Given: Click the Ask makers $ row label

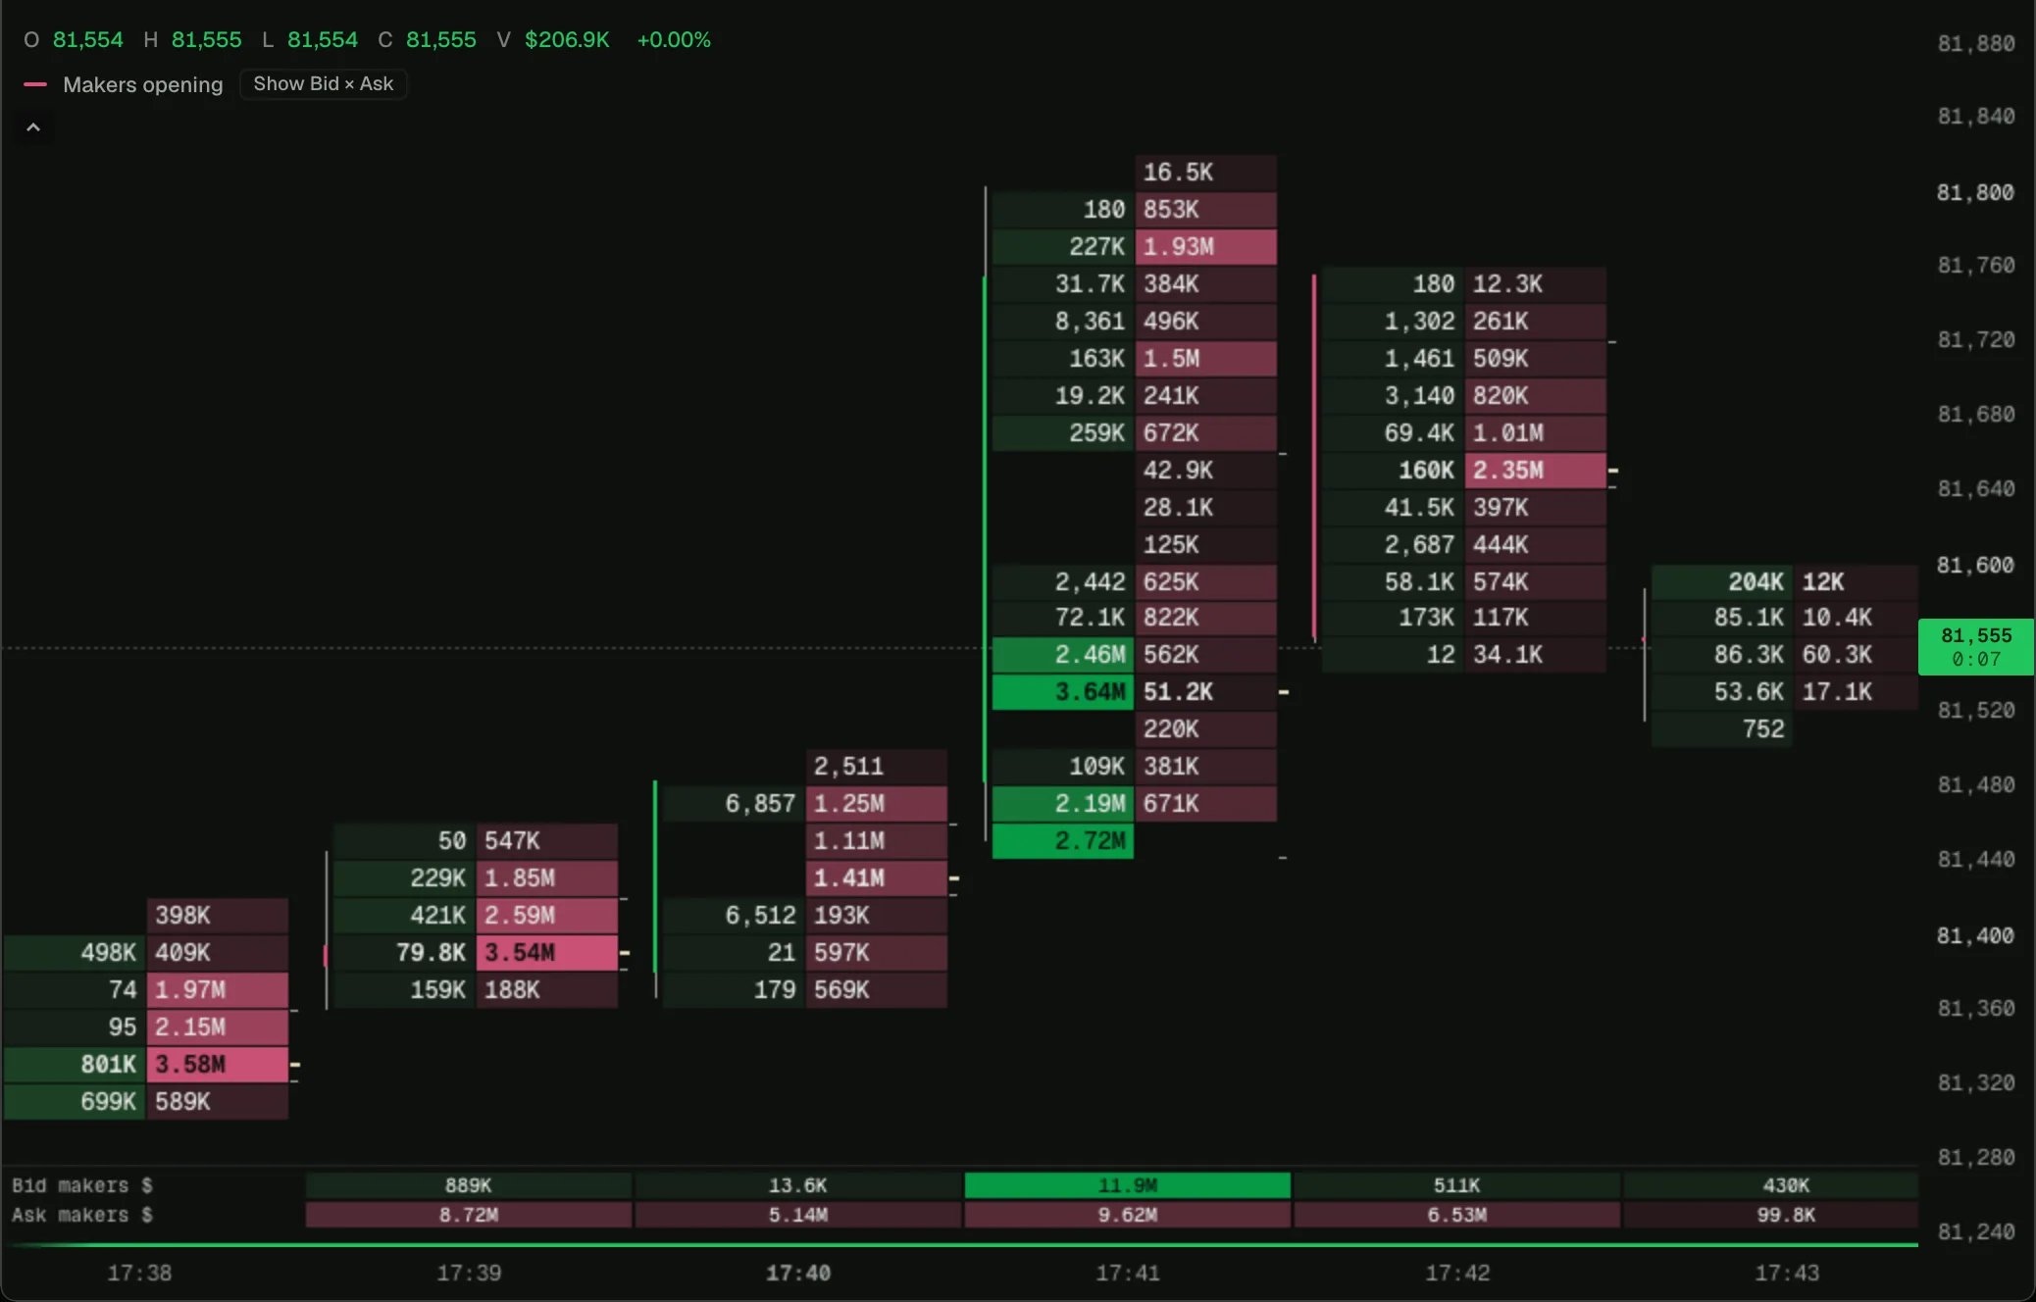Looking at the screenshot, I should coord(82,1215).
